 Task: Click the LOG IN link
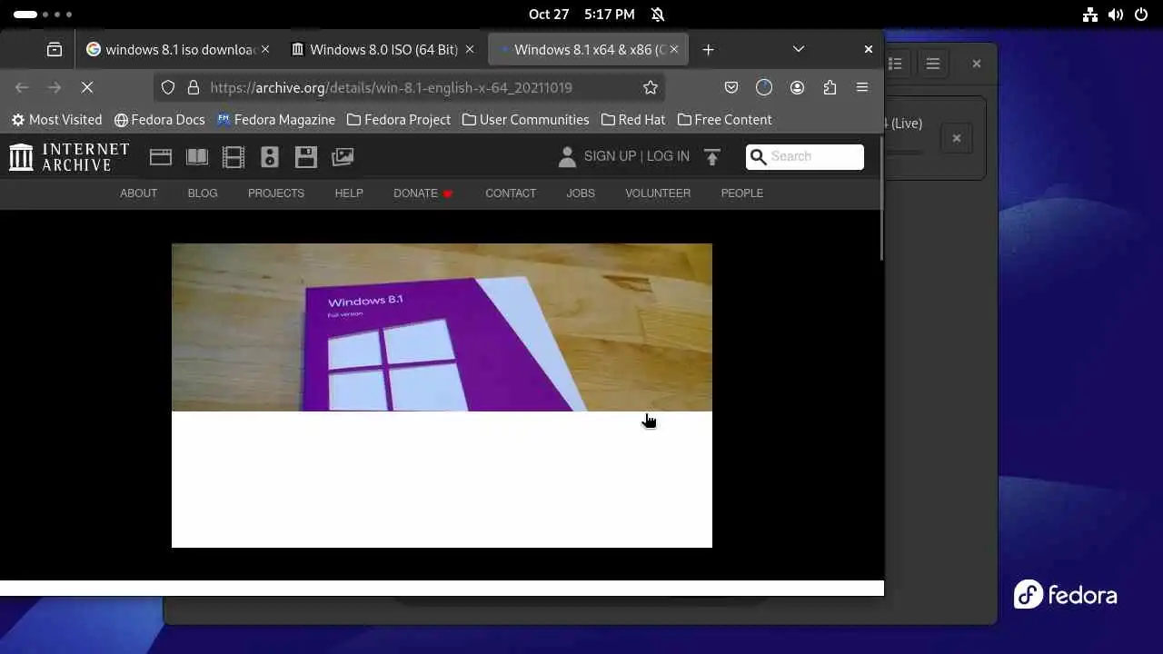click(668, 156)
